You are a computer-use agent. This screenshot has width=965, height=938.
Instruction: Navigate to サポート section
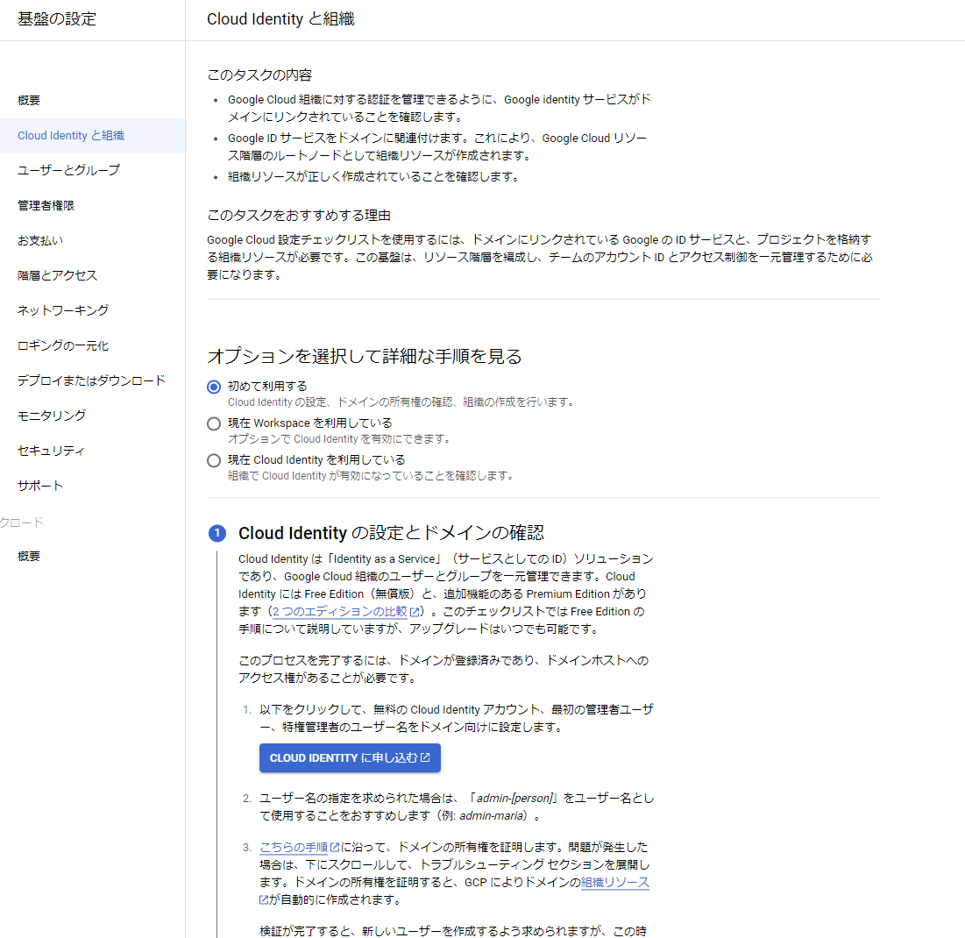[40, 486]
